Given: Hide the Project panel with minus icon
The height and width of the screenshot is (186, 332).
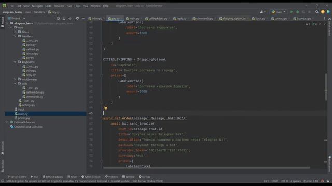Looking at the screenshot, I should click(83, 19).
